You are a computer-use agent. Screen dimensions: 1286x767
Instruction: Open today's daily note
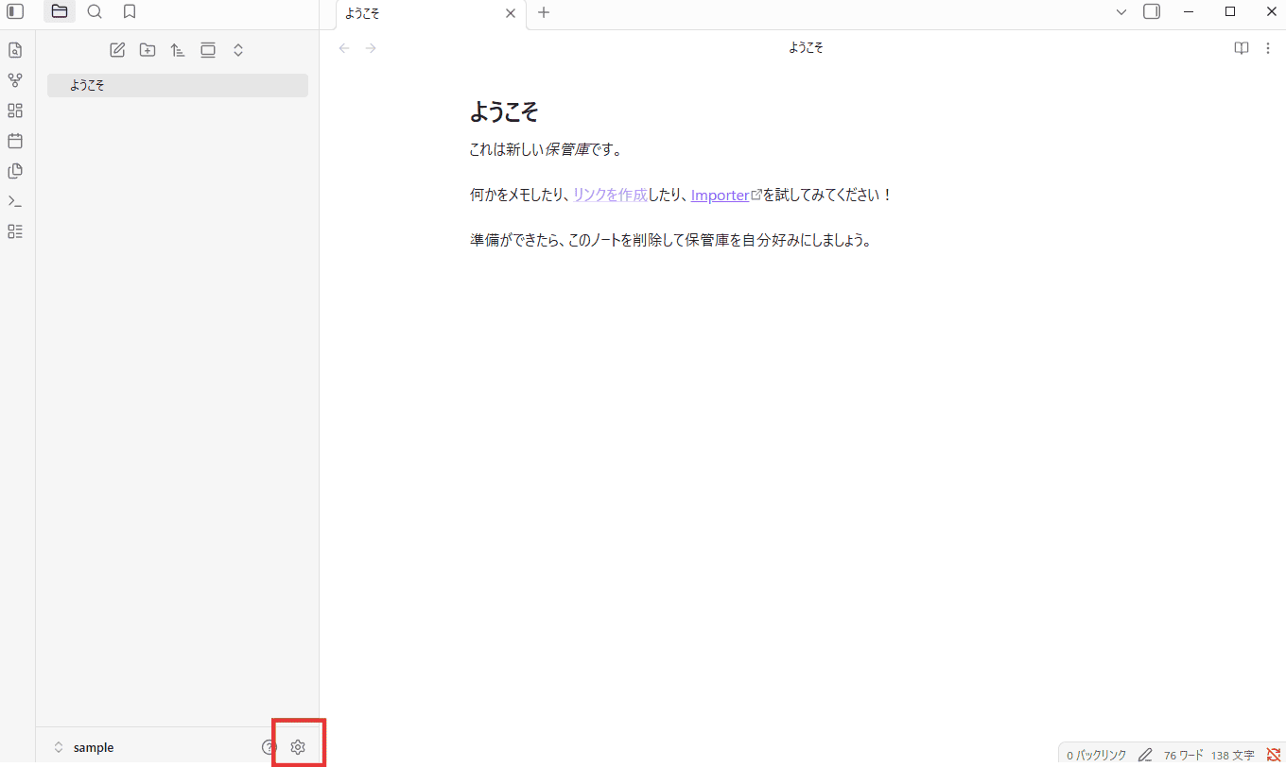(x=15, y=141)
